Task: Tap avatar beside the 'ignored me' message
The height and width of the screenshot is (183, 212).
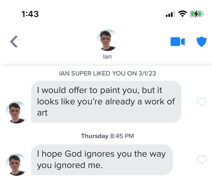Action: tap(16, 165)
